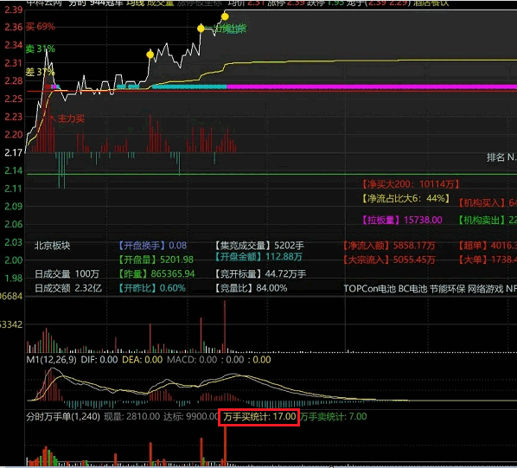The image size is (517, 468).
Task: Click the 日成交量 100万 stat
Action: tap(67, 273)
